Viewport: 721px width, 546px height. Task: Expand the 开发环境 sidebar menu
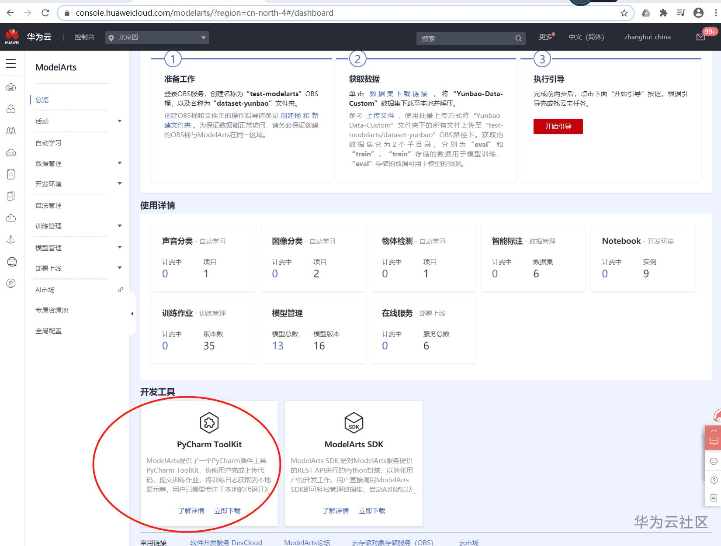click(120, 183)
